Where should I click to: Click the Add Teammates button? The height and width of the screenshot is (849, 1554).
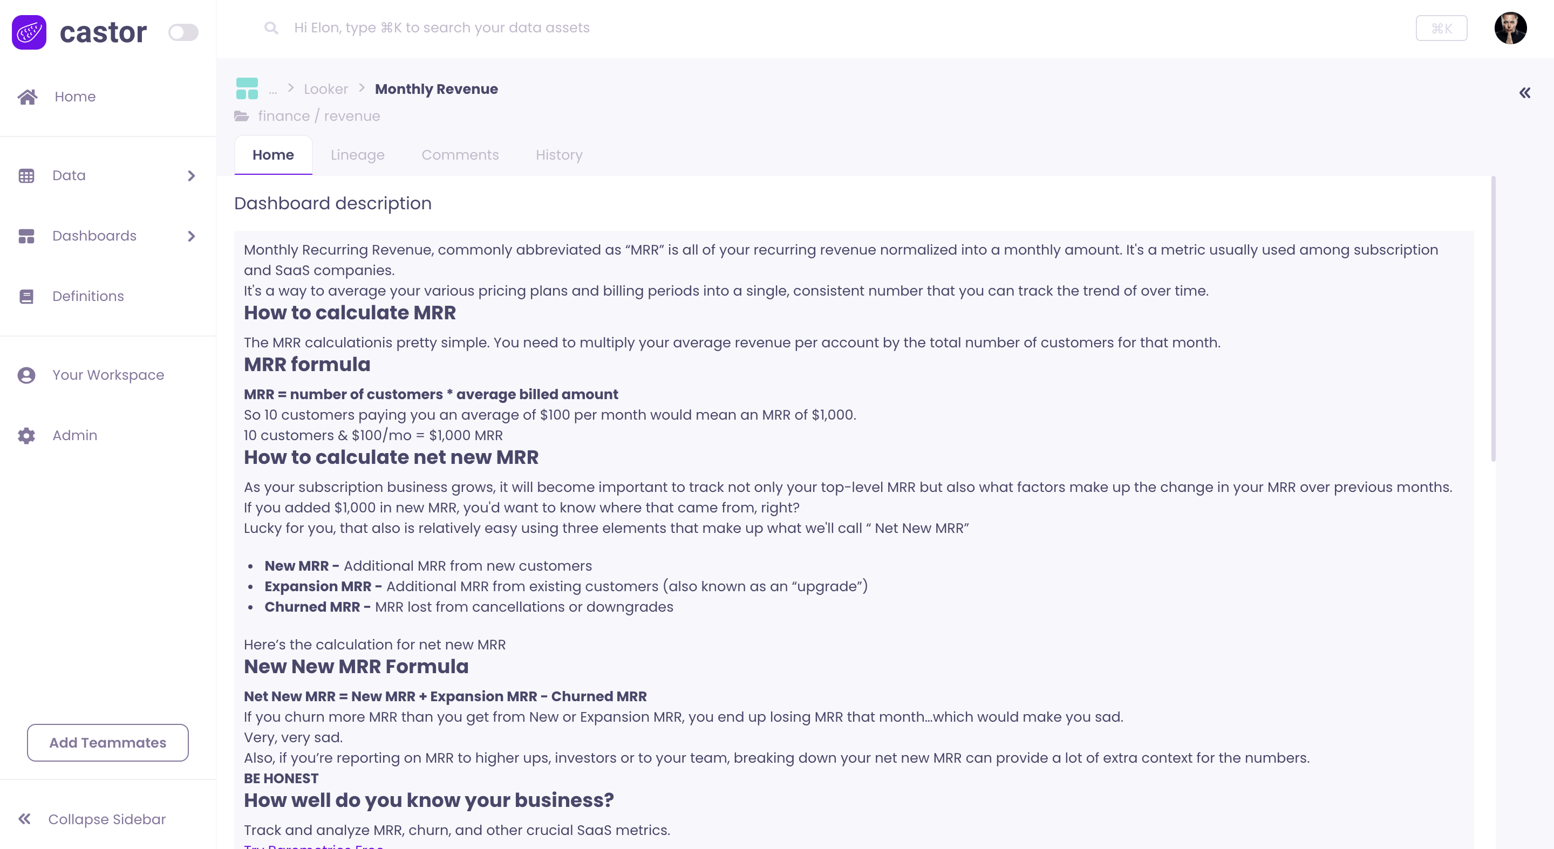click(x=107, y=742)
